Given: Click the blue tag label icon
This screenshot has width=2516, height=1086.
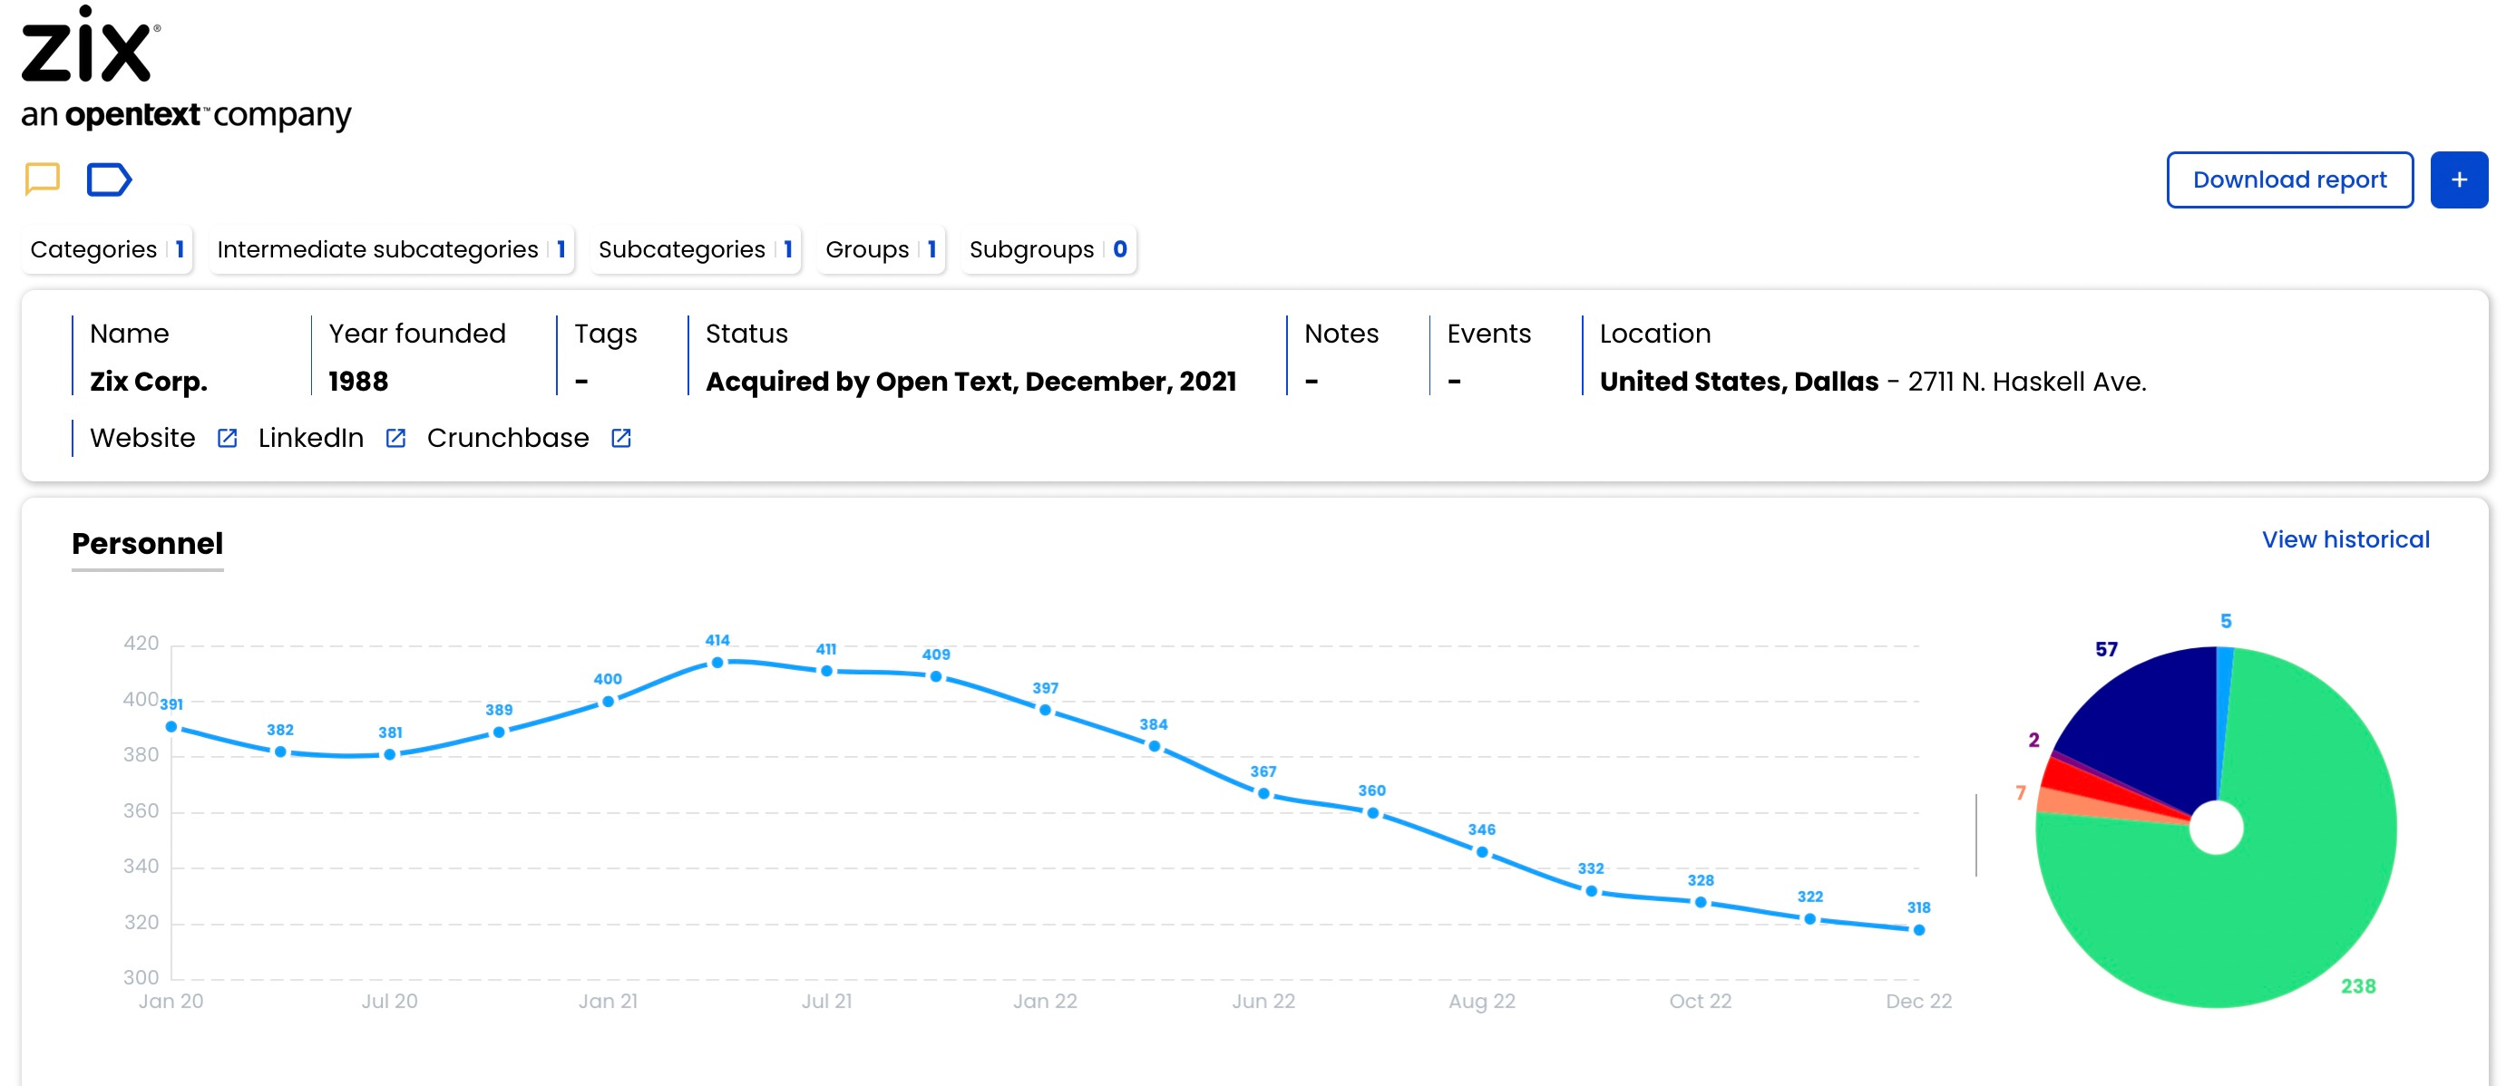Looking at the screenshot, I should coord(109,179).
